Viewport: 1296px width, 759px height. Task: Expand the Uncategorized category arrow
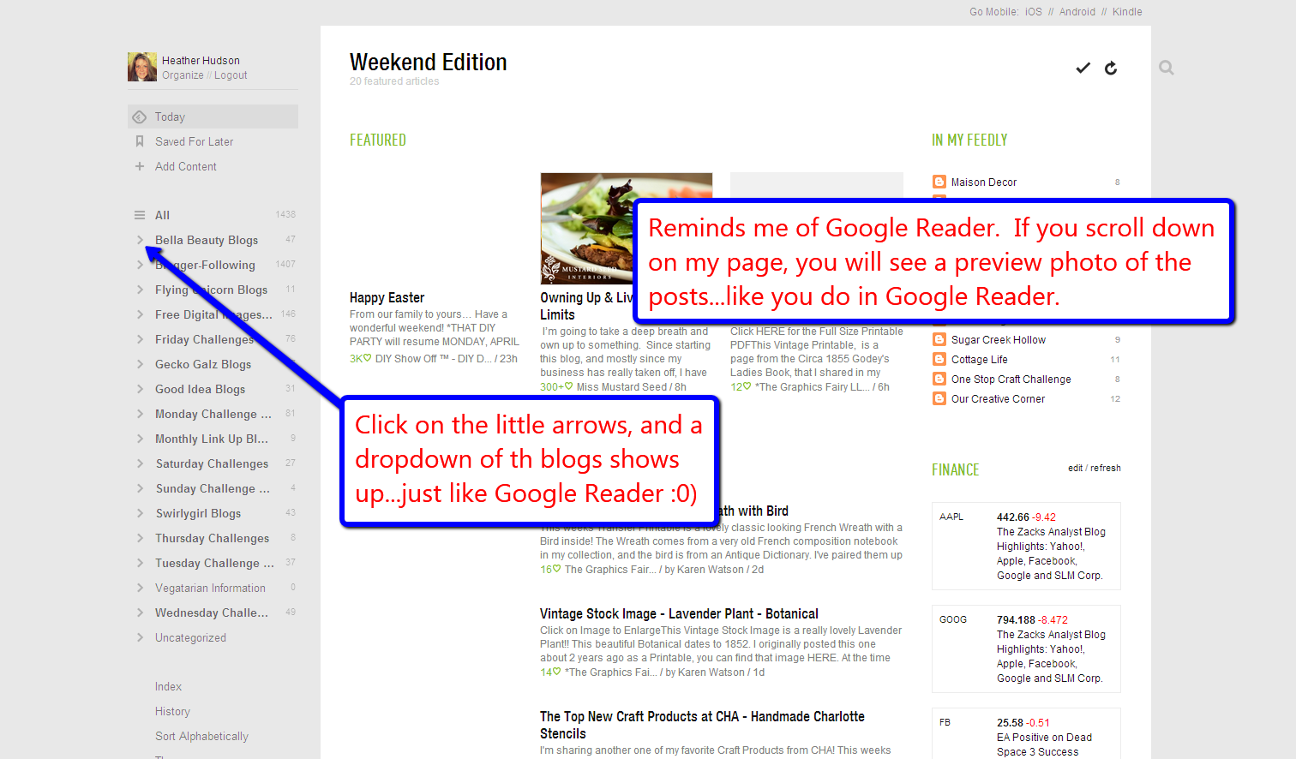click(x=140, y=637)
